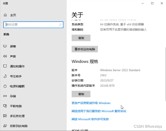Click the 笔和触控 label

tap(77, 30)
